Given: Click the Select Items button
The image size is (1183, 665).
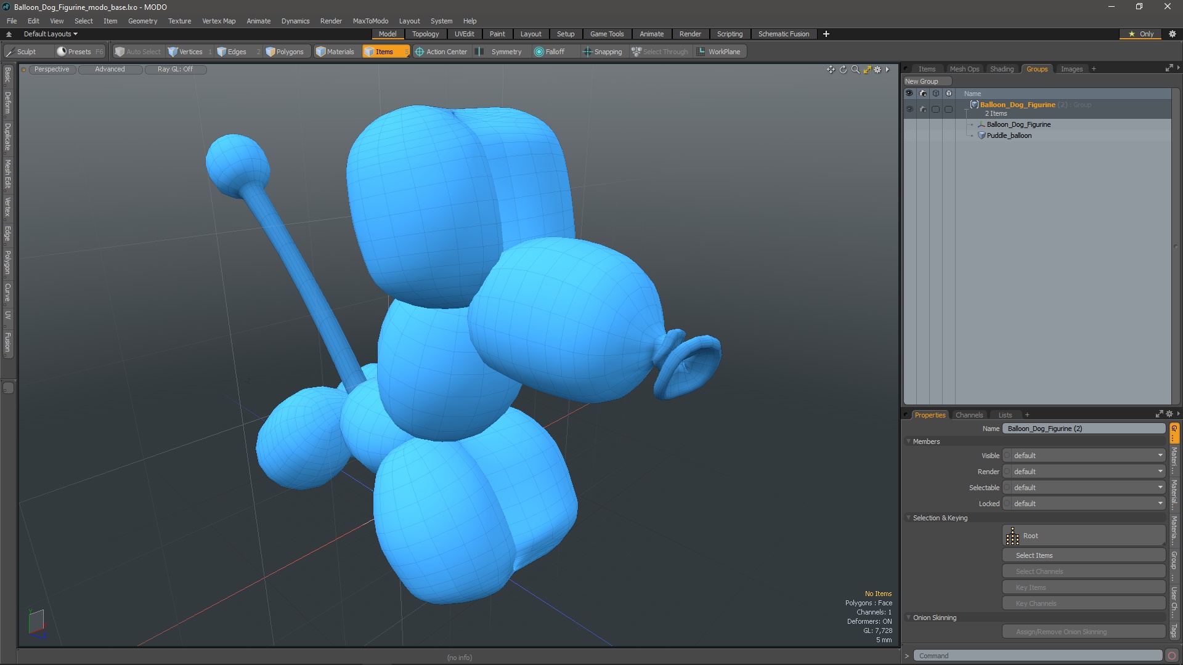Looking at the screenshot, I should tap(1084, 555).
